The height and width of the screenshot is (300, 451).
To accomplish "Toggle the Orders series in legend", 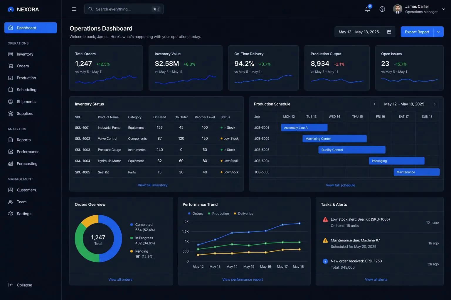I will pos(196,214).
